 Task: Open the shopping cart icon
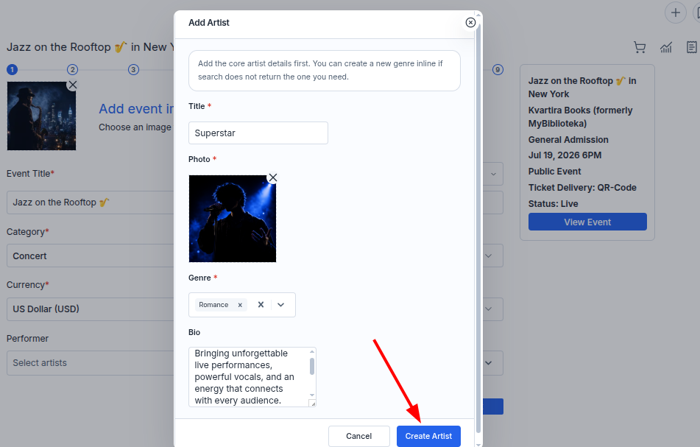(x=640, y=47)
